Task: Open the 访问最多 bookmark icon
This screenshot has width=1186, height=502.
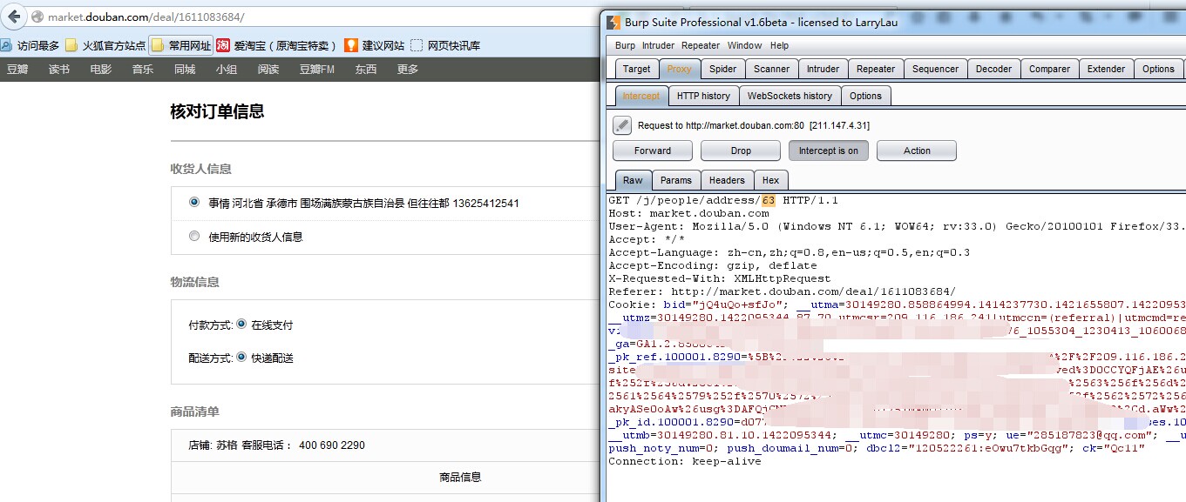Action: 7,45
